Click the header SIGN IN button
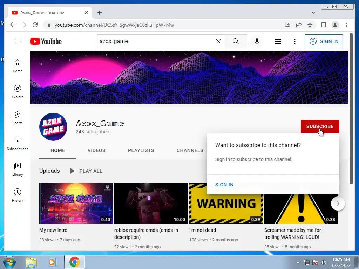 (x=324, y=41)
